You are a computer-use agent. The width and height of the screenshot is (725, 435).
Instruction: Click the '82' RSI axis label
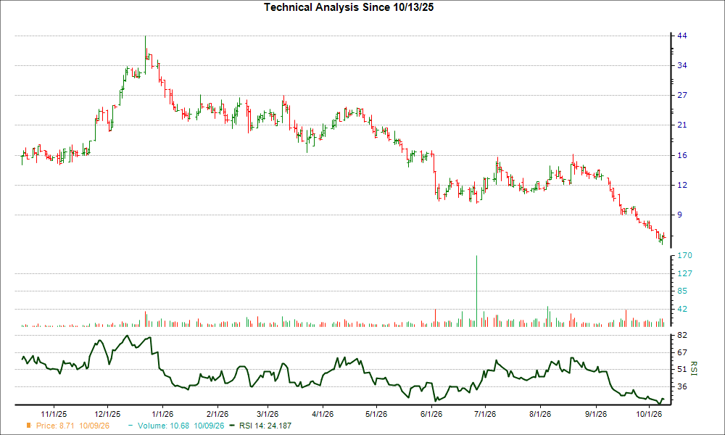[x=682, y=335]
